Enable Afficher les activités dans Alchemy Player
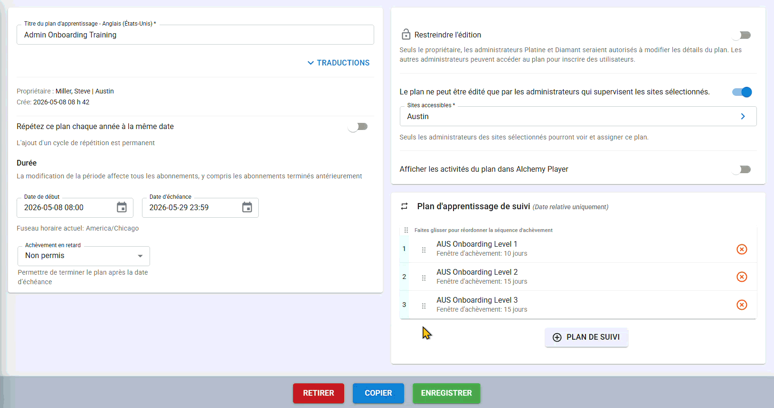Screen dimensions: 774x408 [x=742, y=169]
